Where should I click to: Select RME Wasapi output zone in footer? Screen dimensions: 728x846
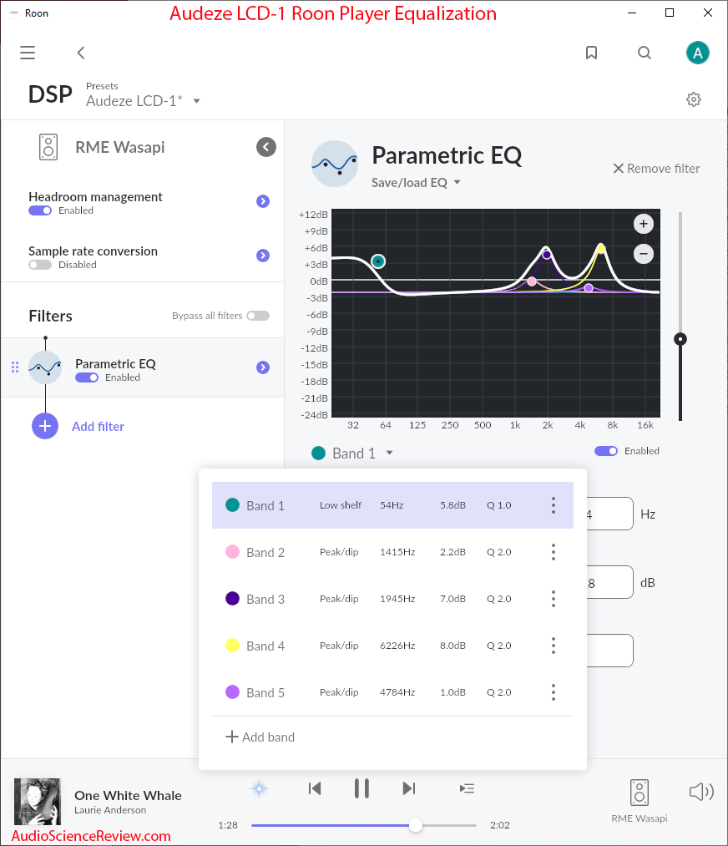640,801
